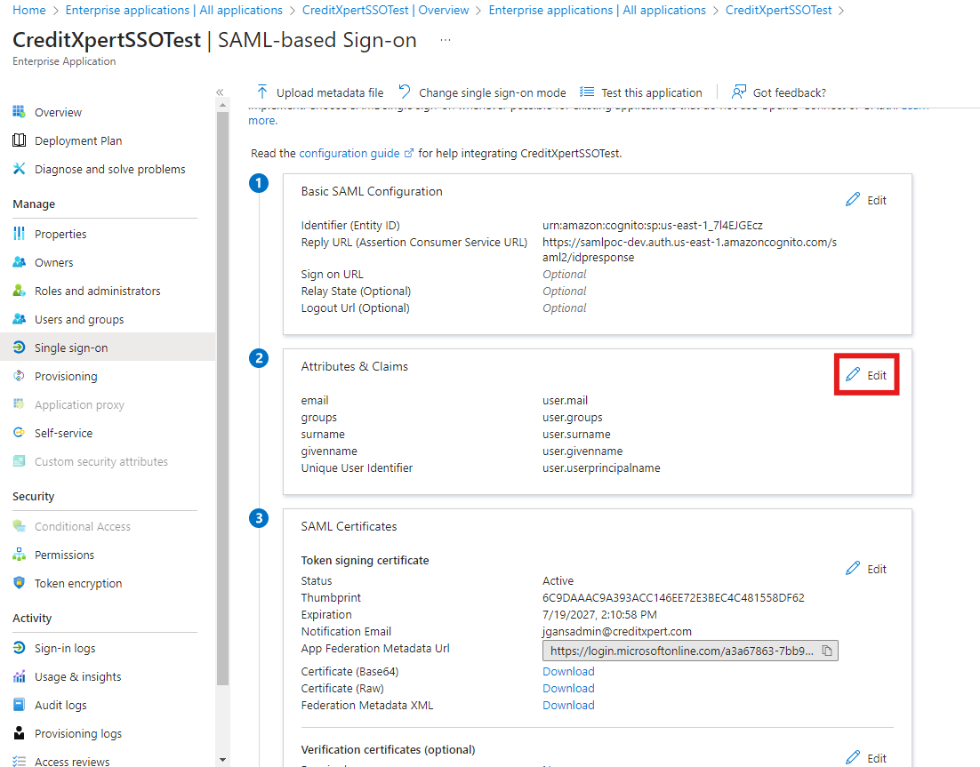
Task: Click the Got feedback person icon
Action: click(x=739, y=92)
